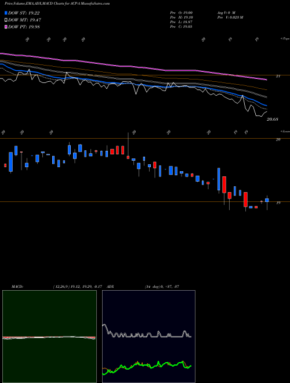Click the 20.68 price label
Screen dimensions: 290x383
point(273,120)
